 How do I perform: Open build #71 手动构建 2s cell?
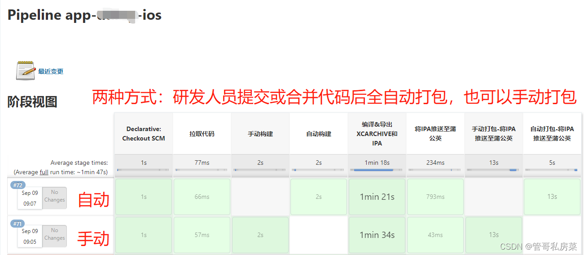[260, 235]
